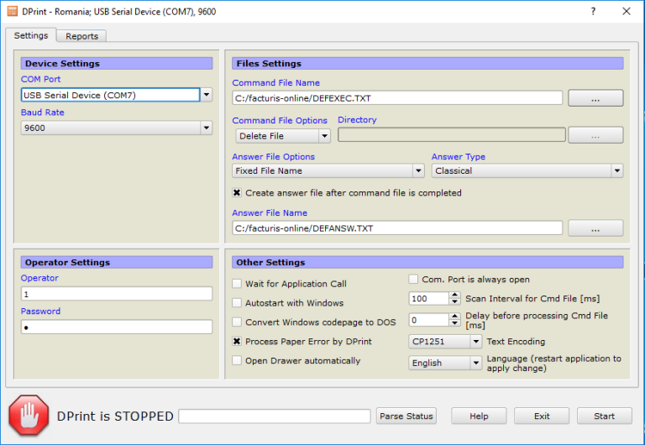Uncheck Process Paper Error by DPrint
645x445 pixels.
tap(237, 341)
